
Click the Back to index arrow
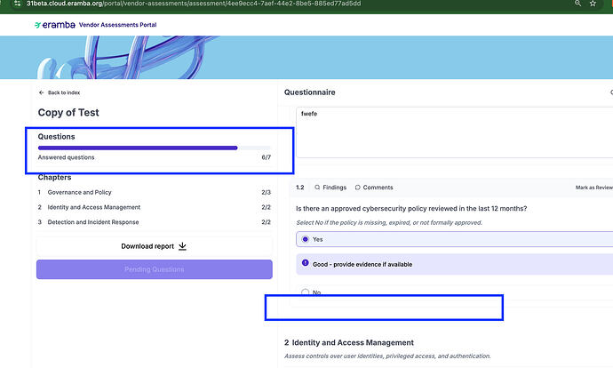pyautogui.click(x=41, y=92)
